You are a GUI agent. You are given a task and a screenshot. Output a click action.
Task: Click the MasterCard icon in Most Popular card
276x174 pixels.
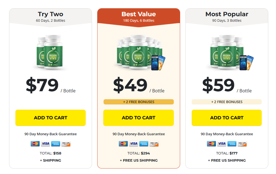211,143
